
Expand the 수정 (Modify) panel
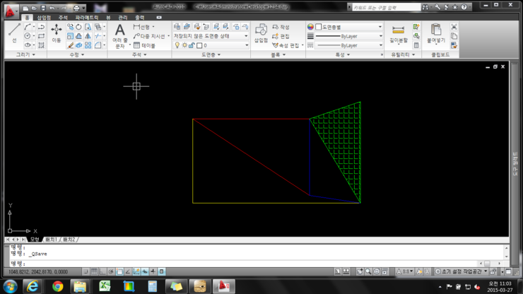tap(77, 54)
